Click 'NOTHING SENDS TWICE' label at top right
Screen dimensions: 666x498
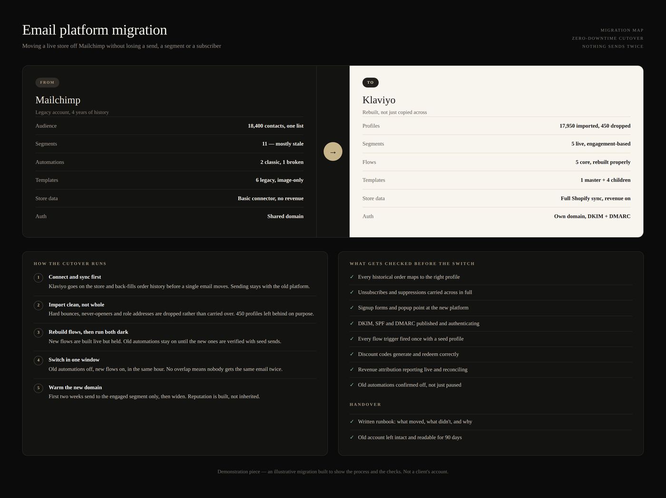613,46
